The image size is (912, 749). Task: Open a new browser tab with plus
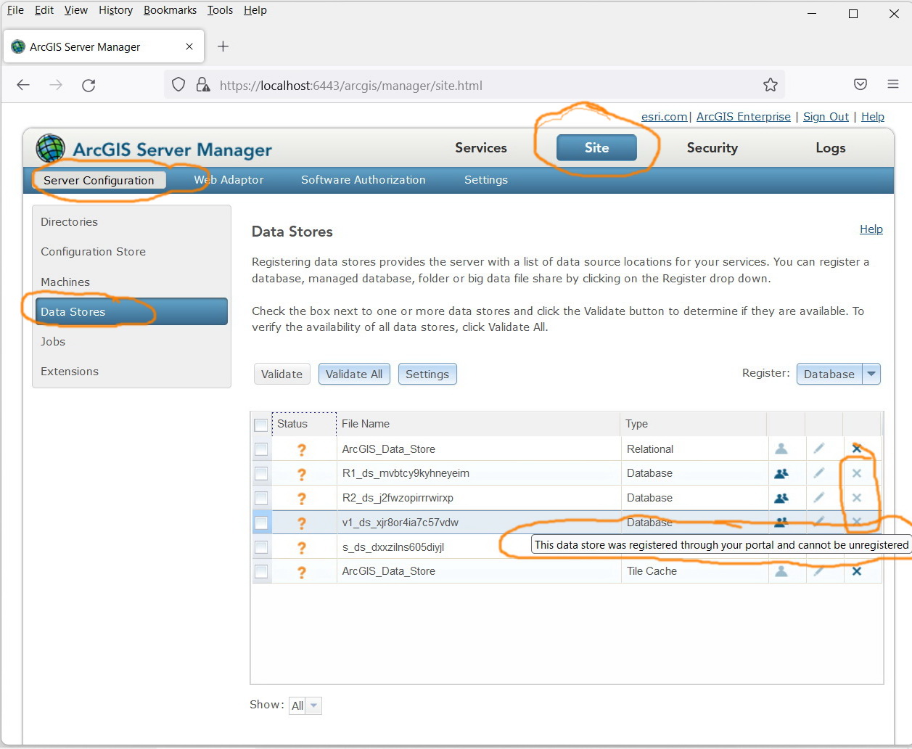pos(223,46)
